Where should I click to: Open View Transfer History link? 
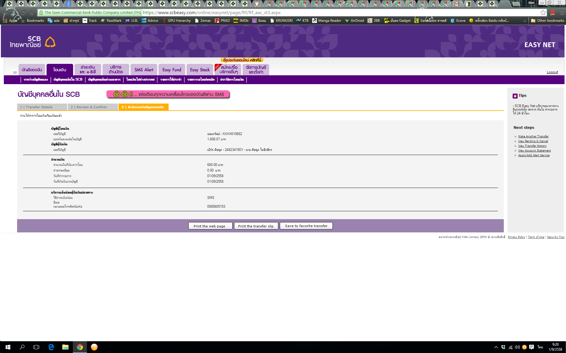[532, 146]
